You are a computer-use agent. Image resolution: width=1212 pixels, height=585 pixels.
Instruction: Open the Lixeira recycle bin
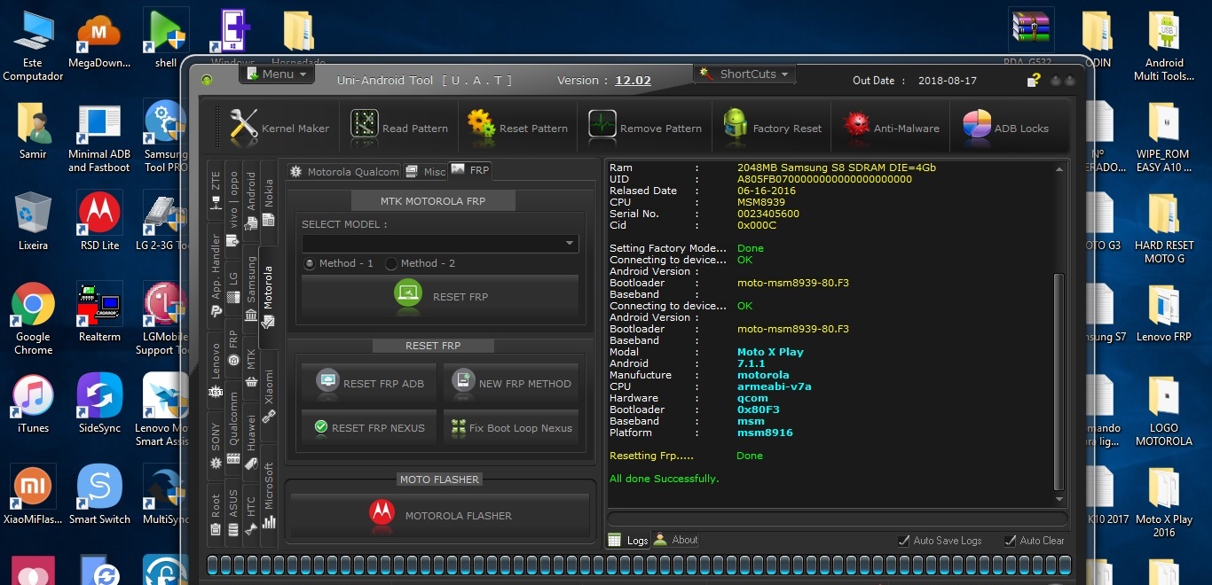pos(33,222)
